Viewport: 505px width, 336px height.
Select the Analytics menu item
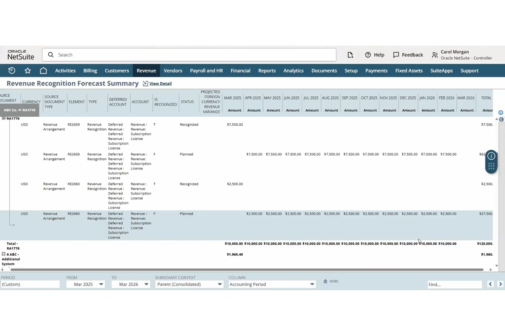[293, 70]
